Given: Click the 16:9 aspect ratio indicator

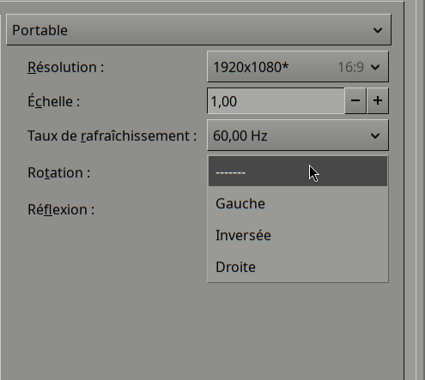Looking at the screenshot, I should tap(351, 67).
